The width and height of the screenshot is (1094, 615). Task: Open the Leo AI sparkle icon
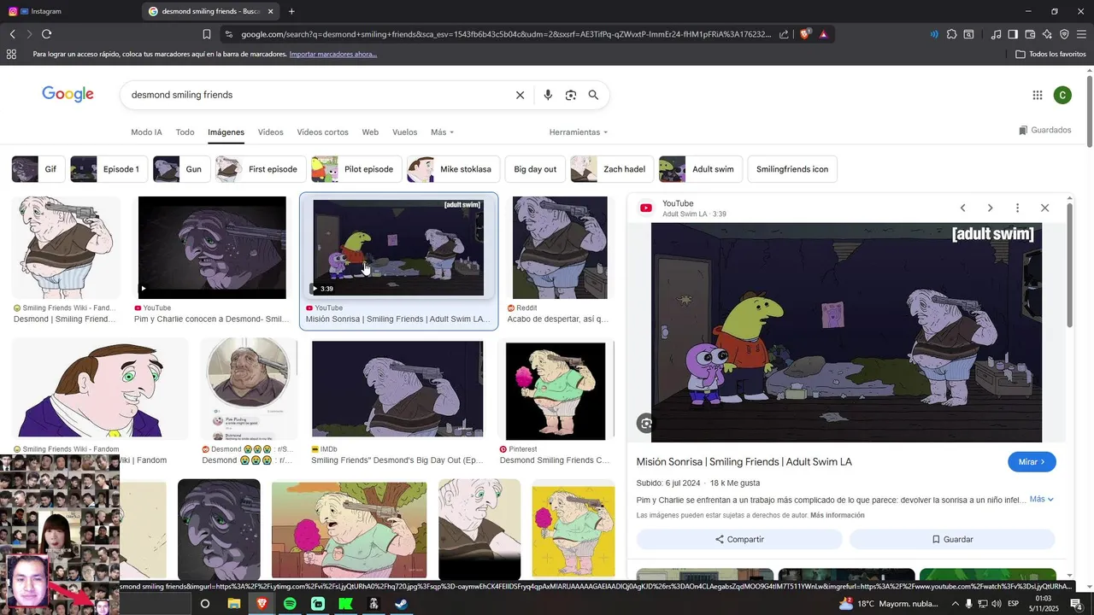1047,34
